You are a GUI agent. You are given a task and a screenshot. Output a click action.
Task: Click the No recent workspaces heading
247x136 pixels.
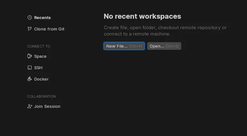pyautogui.click(x=143, y=16)
